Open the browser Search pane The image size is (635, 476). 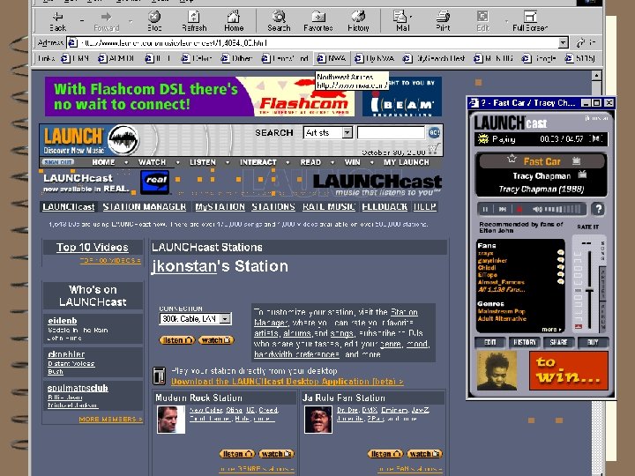(279, 21)
